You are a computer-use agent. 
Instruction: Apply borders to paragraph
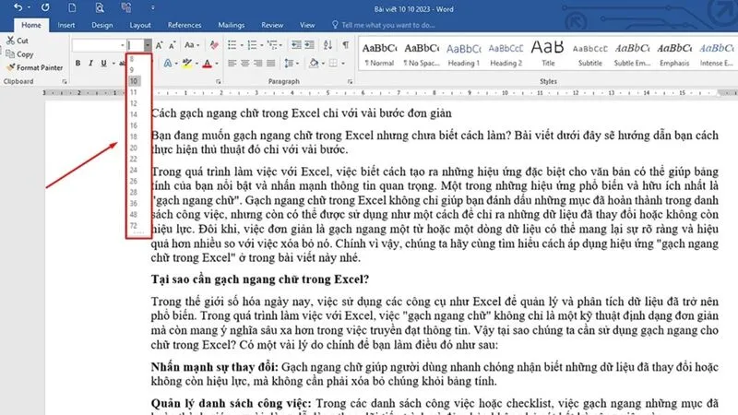point(333,63)
